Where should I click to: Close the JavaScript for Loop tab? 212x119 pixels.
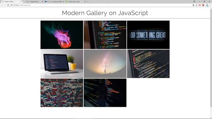(85, 2)
